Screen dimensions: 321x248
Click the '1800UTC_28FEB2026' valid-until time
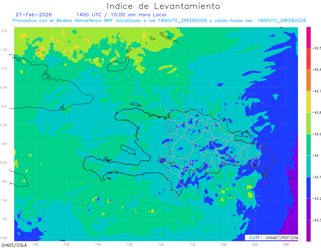pyautogui.click(x=281, y=21)
